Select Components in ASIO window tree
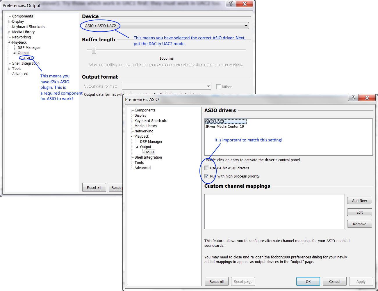Screen dimensions: 378x291 pyautogui.click(x=145, y=110)
